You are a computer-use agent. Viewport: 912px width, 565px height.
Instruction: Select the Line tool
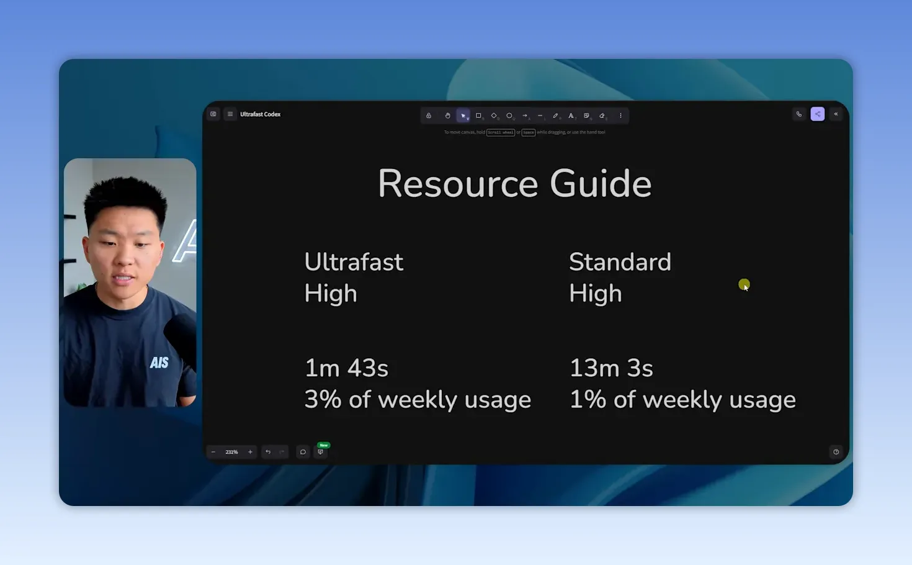(x=540, y=115)
